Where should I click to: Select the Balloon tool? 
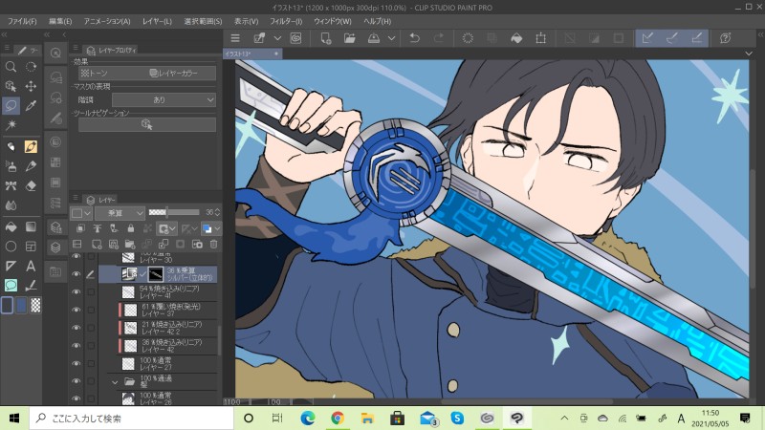(11, 285)
